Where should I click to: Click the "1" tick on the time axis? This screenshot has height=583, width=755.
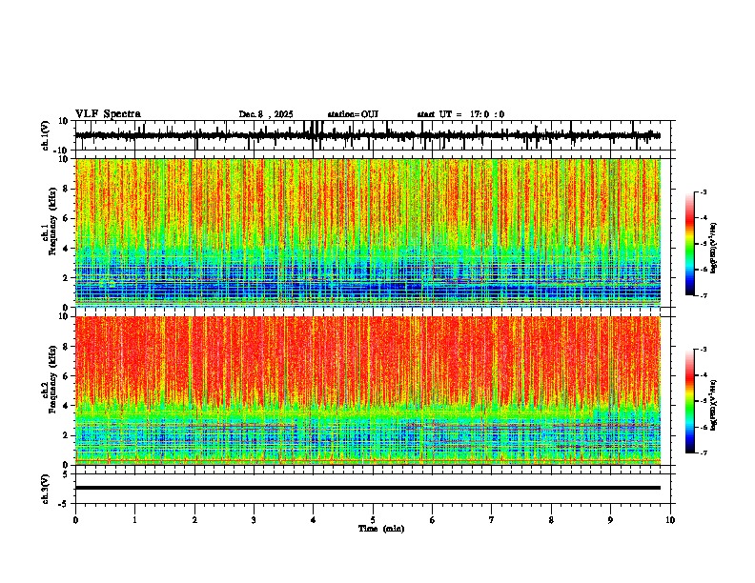134,520
